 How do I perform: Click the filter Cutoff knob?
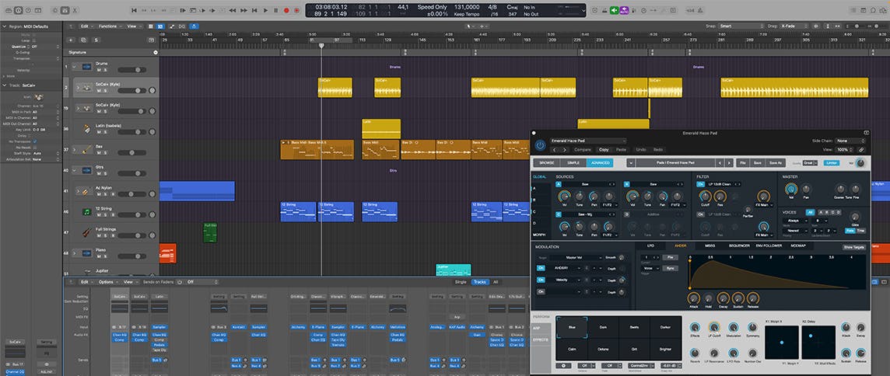705,197
